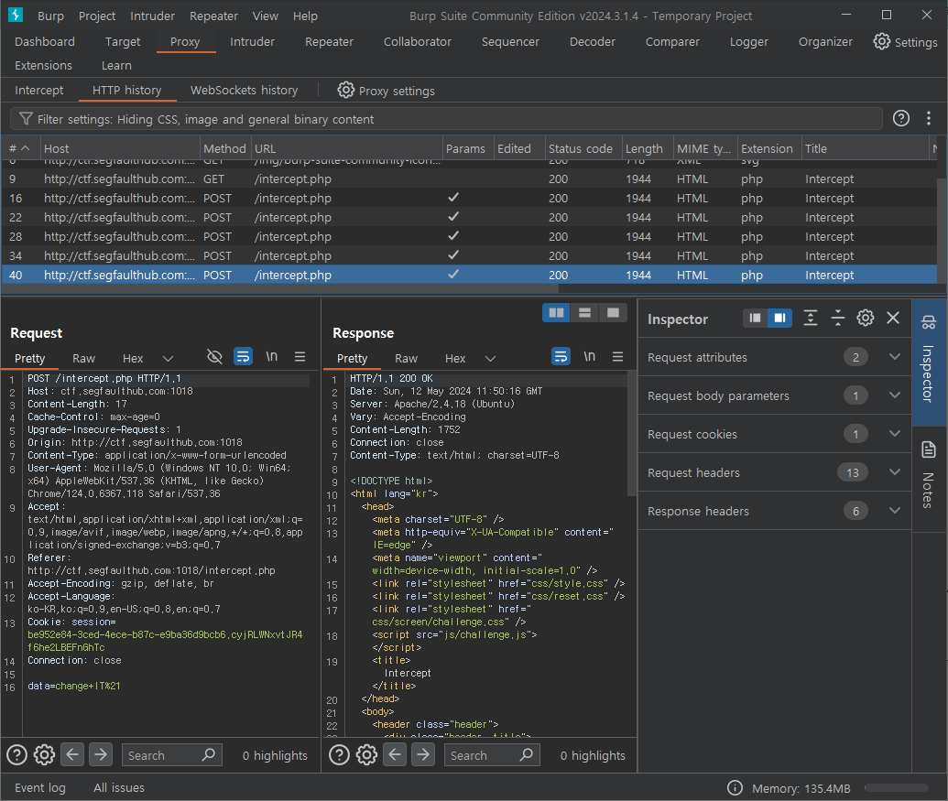This screenshot has height=801, width=948.
Task: Dock Inspector to the left side
Action: pos(755,318)
